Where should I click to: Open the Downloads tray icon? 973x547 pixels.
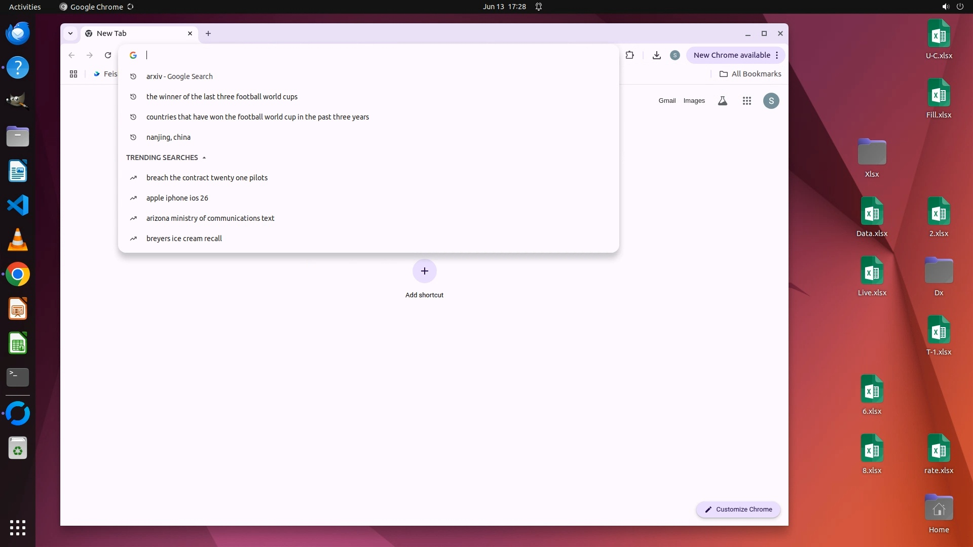[x=656, y=55]
